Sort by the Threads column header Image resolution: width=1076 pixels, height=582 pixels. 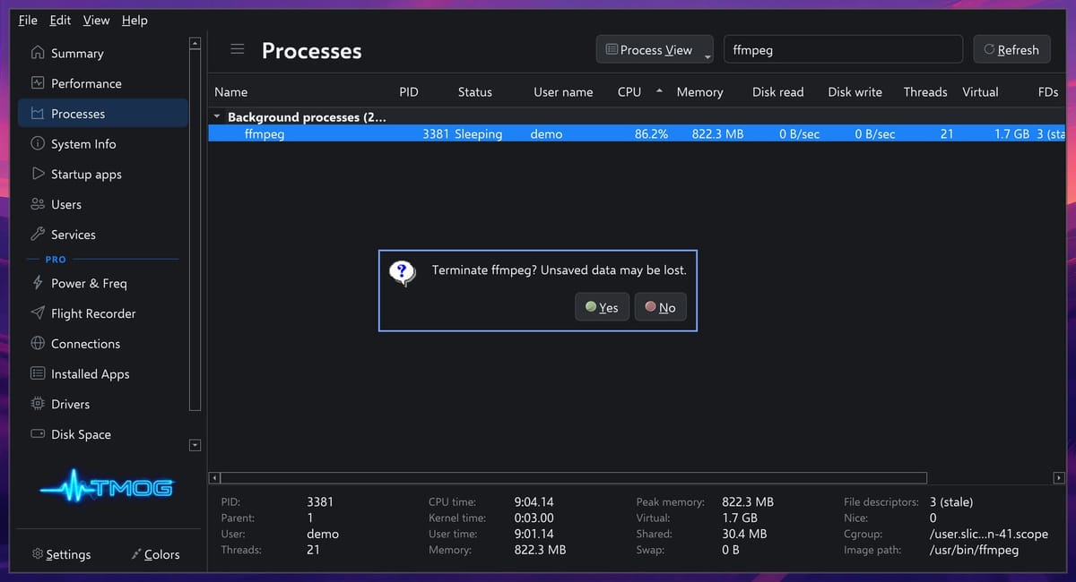tap(925, 91)
